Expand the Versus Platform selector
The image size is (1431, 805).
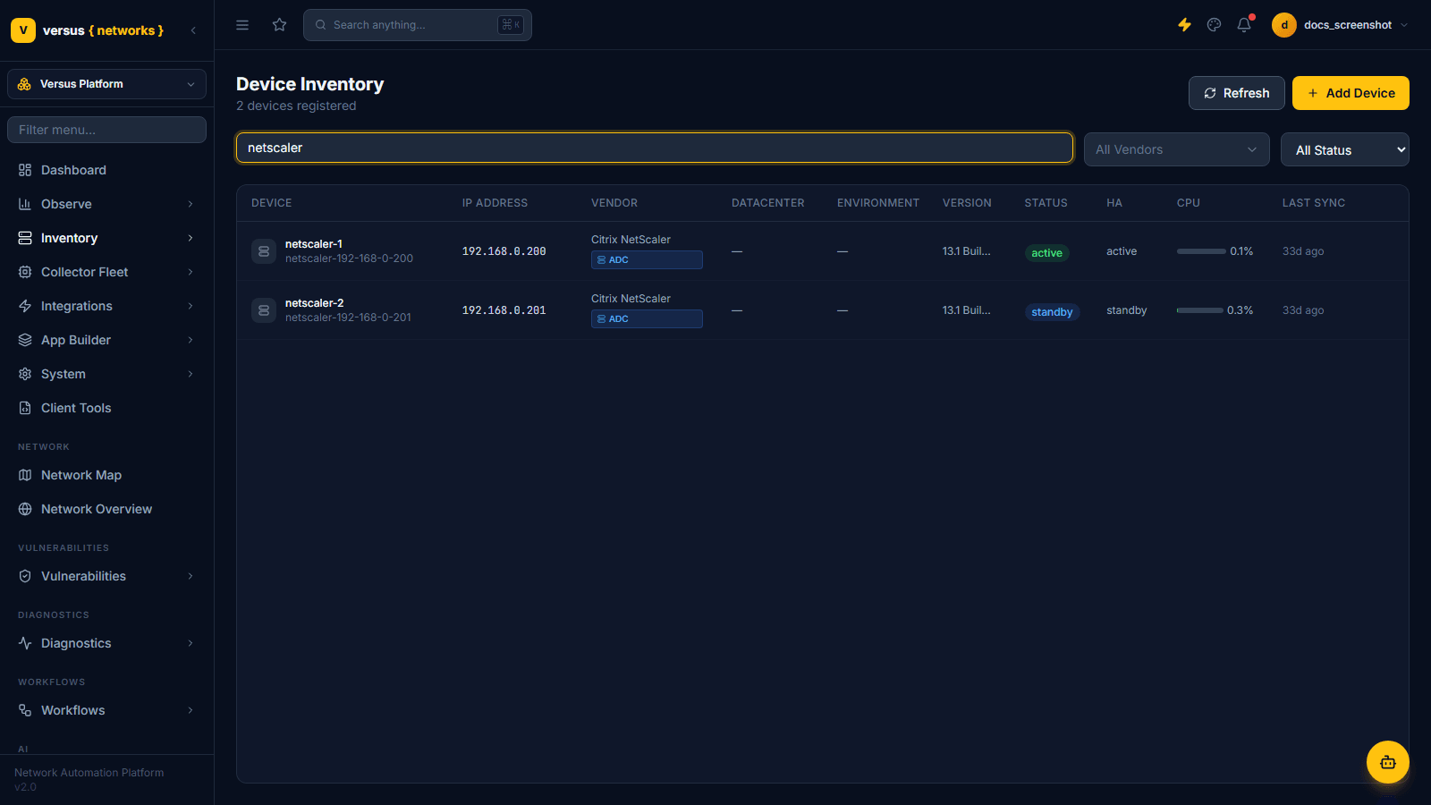pos(107,84)
